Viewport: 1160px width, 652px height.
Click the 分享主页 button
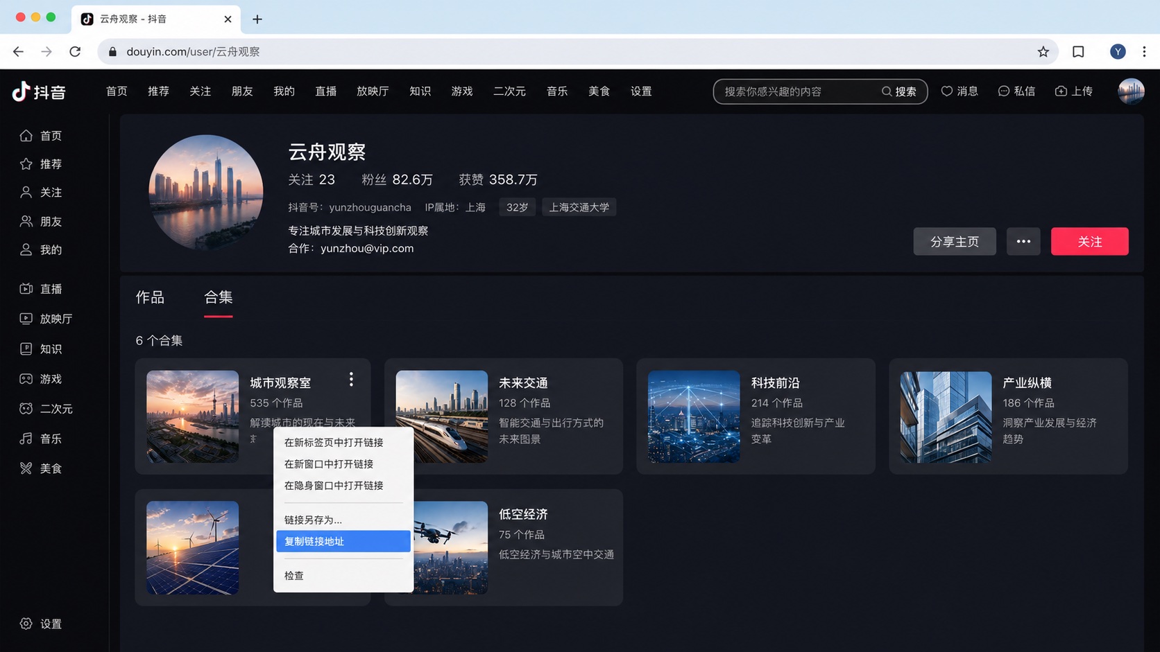[954, 241]
